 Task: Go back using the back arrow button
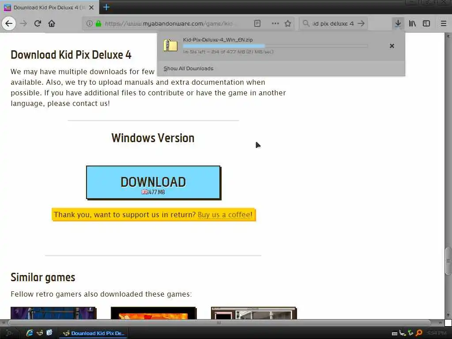[x=9, y=23]
